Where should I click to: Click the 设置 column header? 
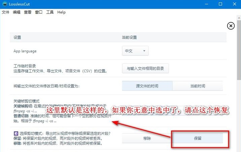17,37
